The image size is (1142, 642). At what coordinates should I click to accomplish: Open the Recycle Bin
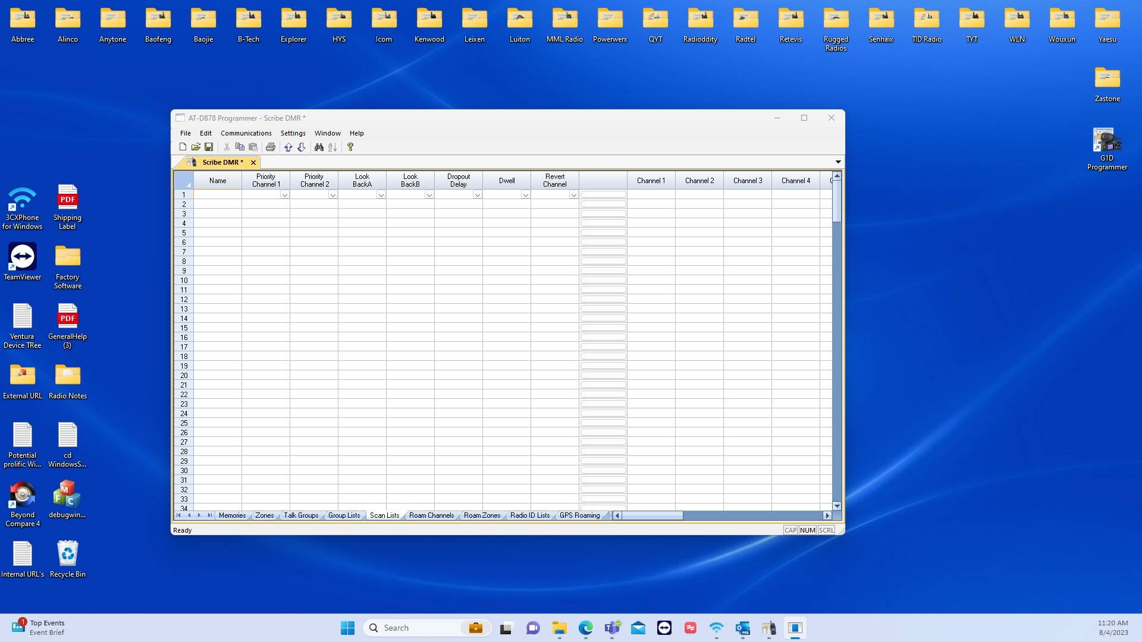click(x=68, y=558)
